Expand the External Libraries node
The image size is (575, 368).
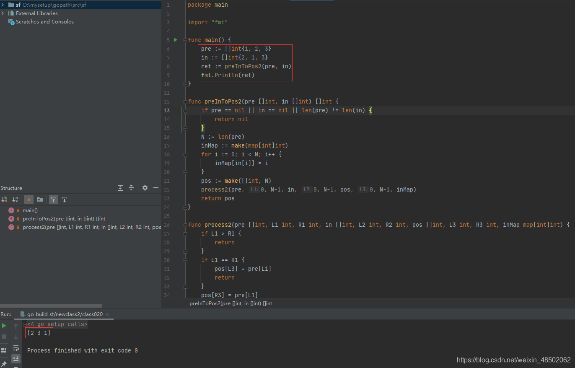[3, 13]
